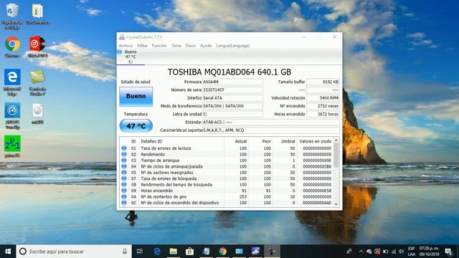Image resolution: width=459 pixels, height=258 pixels.
Task: Click the Estándar ATA8-ACS field
Action: click(271, 122)
